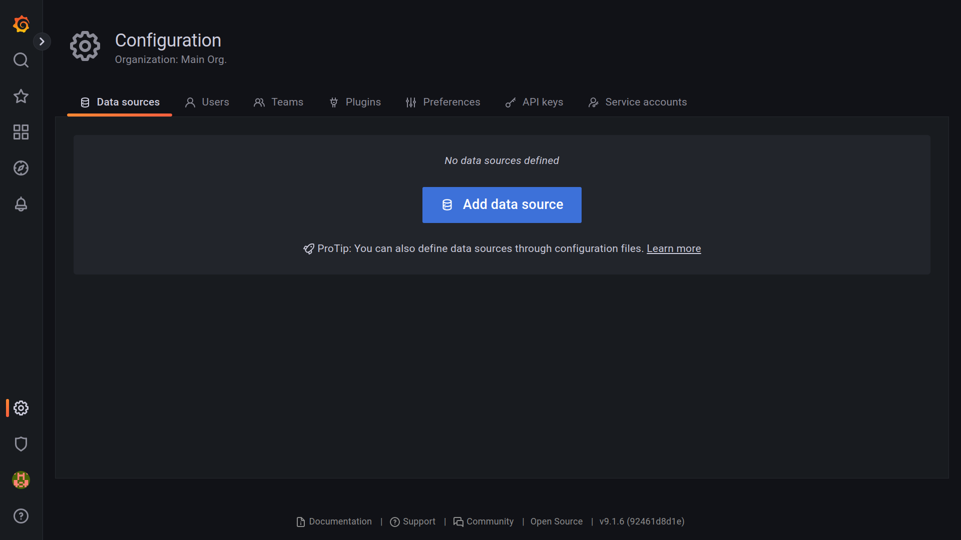Open the Documentation footer link
The image size is (961, 540).
(334, 521)
